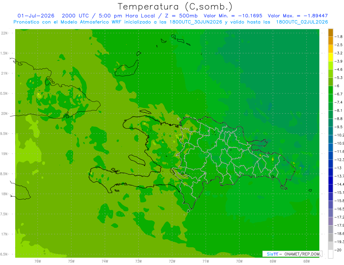Click the white swatch beside -20
Image resolution: width=344 pixels, height=265 pixels.
[331, 254]
